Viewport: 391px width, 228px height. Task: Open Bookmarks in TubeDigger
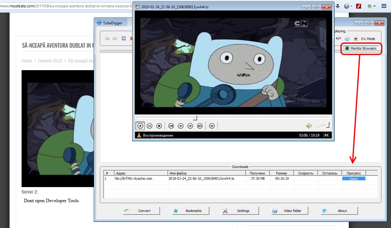click(191, 211)
